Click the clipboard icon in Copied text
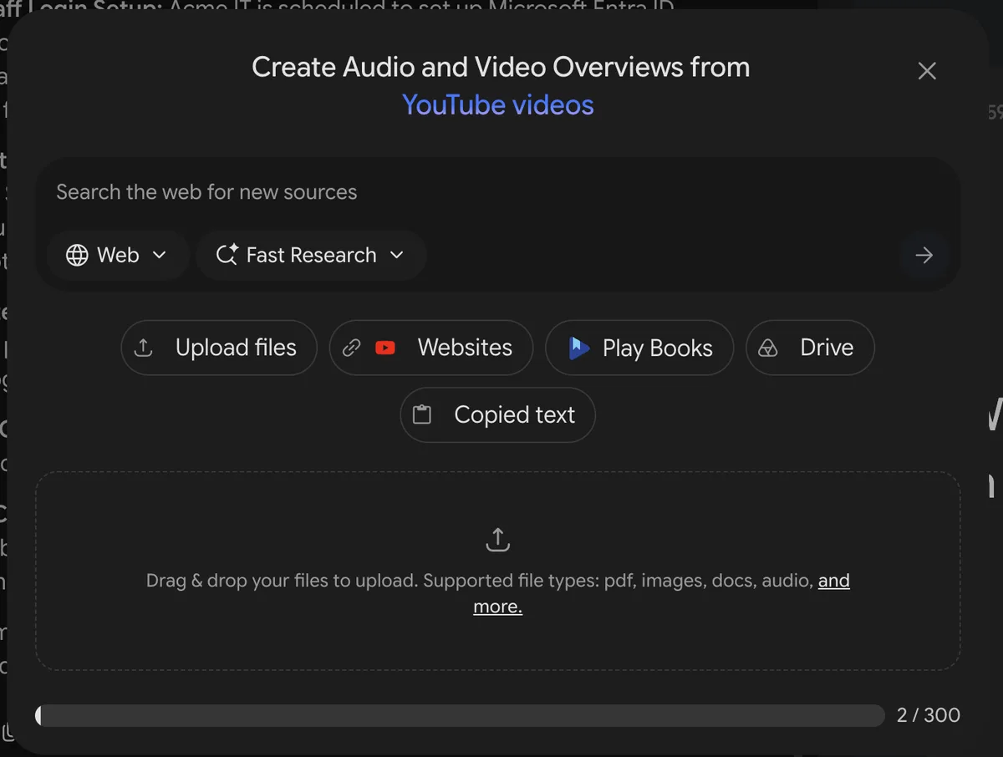The width and height of the screenshot is (1003, 757). tap(422, 414)
